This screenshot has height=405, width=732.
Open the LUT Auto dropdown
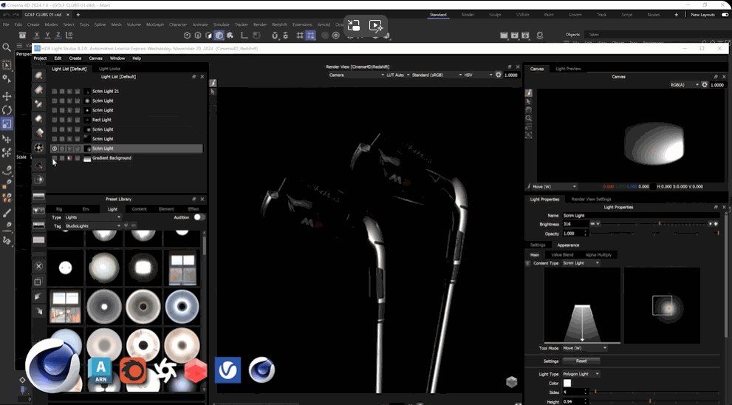pos(397,75)
